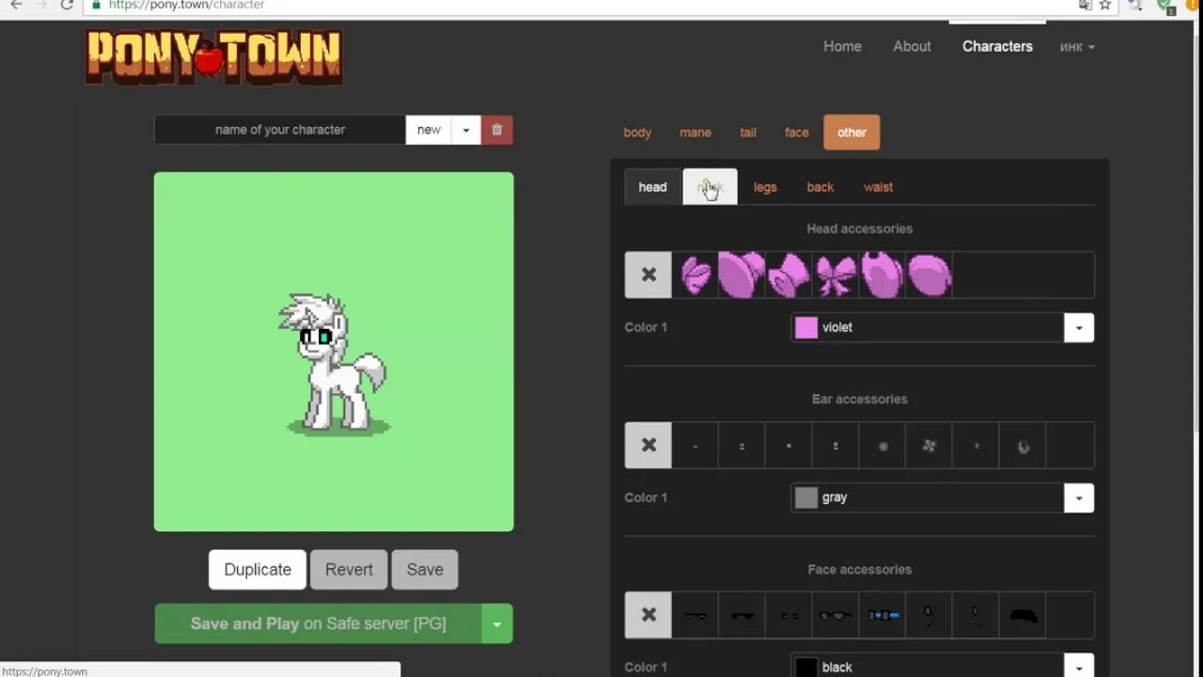Open the About page

click(x=912, y=46)
